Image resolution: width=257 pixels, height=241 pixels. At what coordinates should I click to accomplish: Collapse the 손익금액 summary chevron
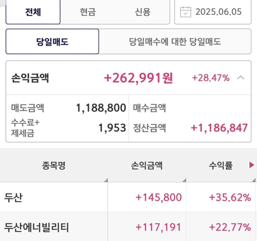[241, 78]
